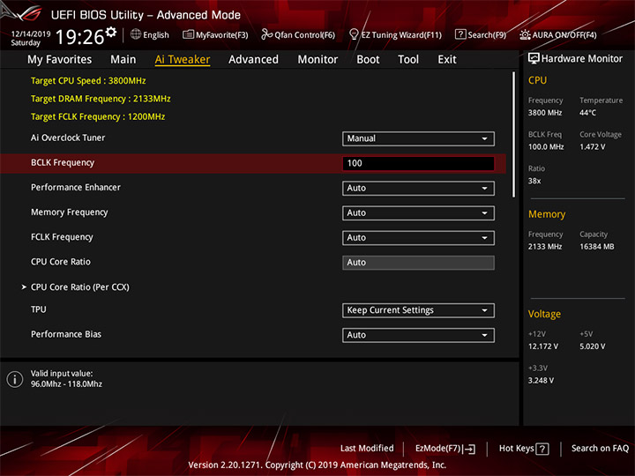Click the +5V 5.020 V reading

coord(593,346)
